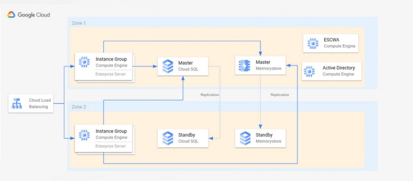Click "Enterprise Server" label in Zone 1
The image size is (413, 181).
coord(111,74)
